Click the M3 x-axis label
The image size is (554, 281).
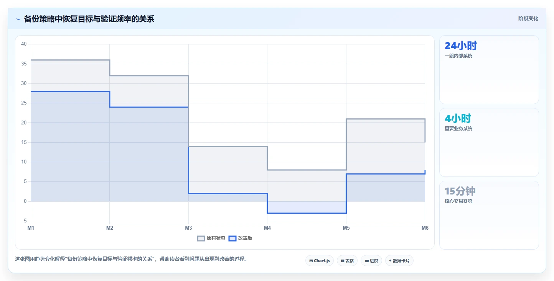188,228
